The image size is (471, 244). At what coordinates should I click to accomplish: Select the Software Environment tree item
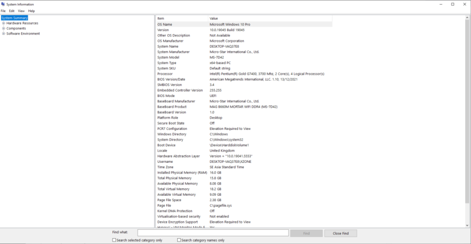coord(23,34)
